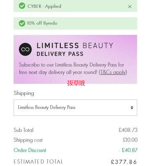Screen dimensions: 152x166
Task: Open the Shipping method dropdown
Action: click(75, 108)
